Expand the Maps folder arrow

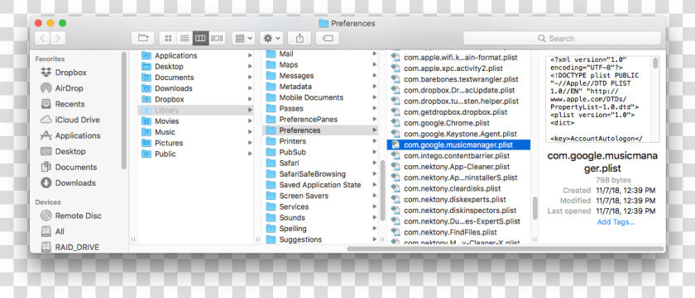coord(375,65)
